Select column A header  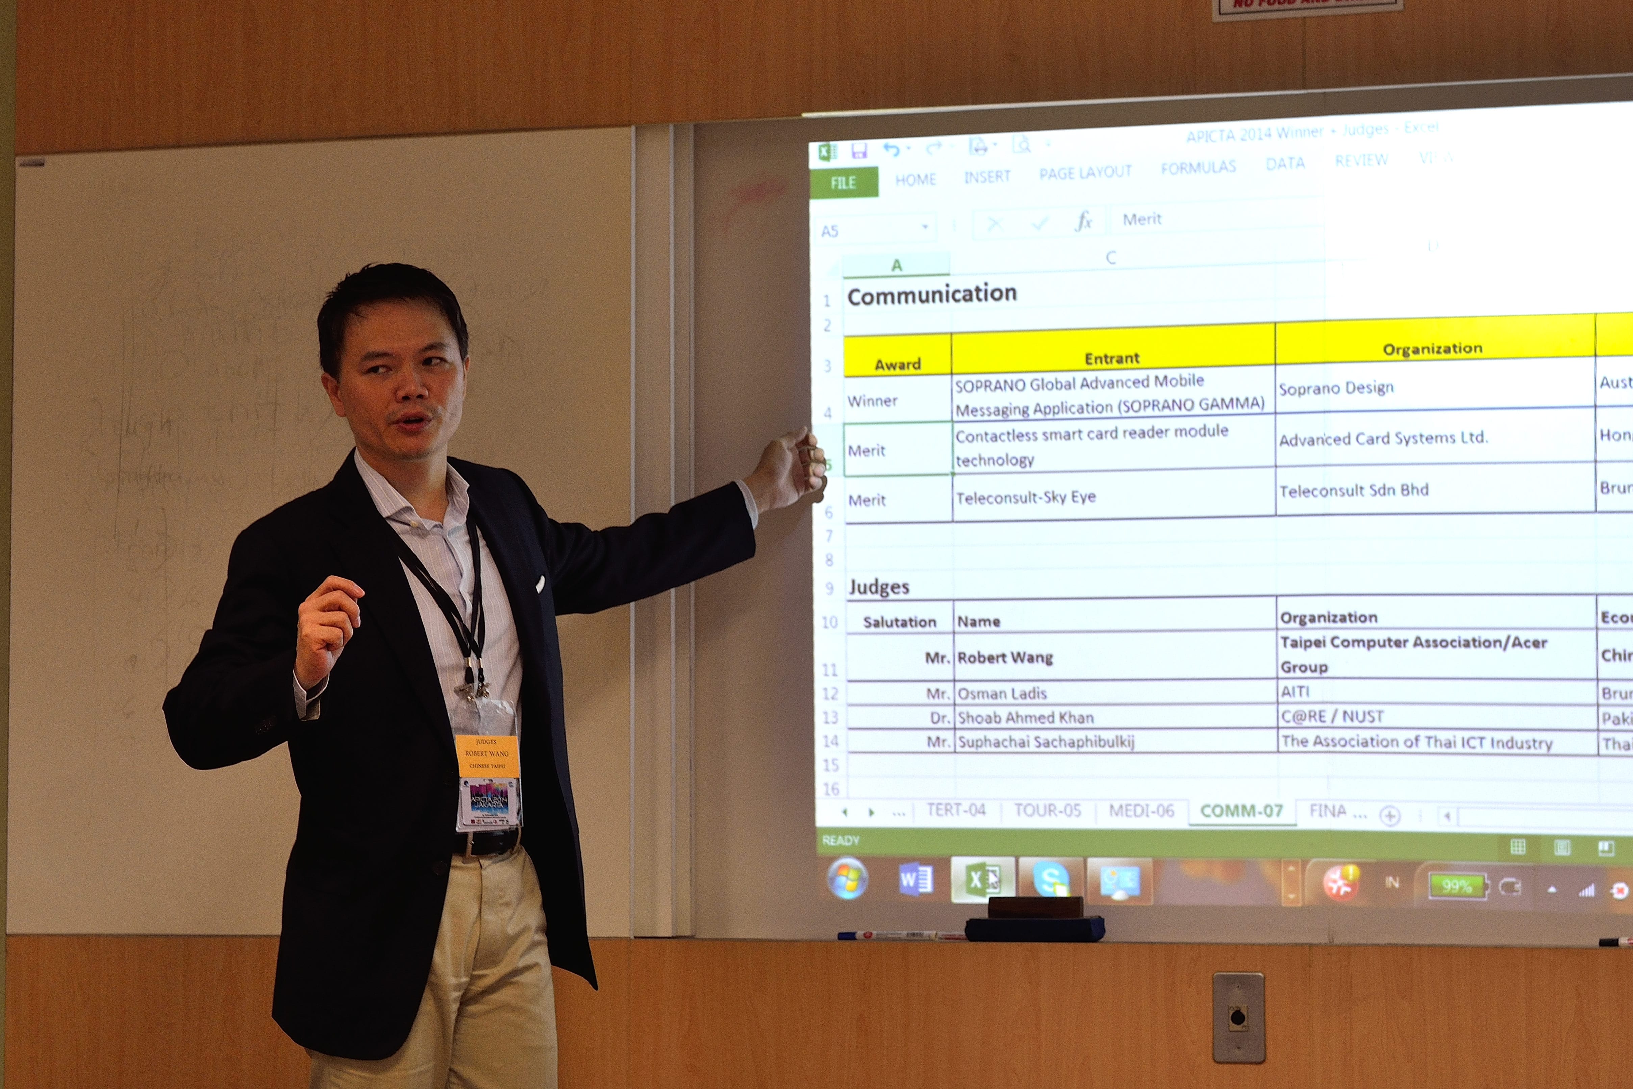point(896,265)
